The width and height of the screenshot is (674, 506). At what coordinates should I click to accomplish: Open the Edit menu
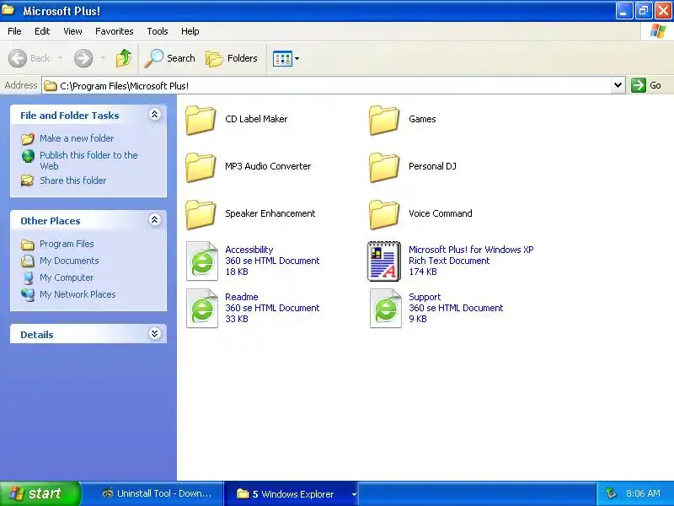coord(42,31)
